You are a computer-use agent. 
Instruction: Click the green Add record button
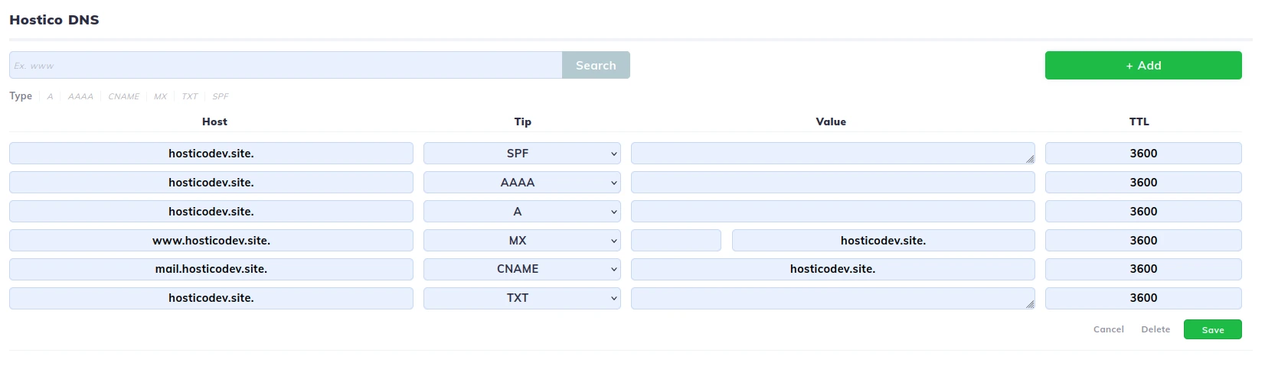1142,66
